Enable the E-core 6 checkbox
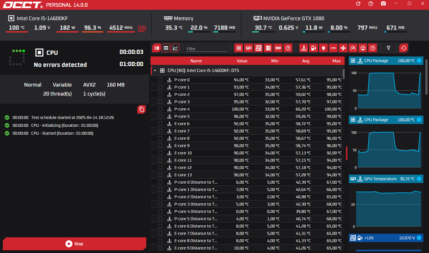The height and width of the screenshot is (253, 429). [x=160, y=124]
